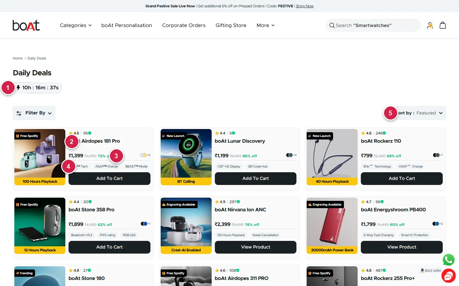Click verified badge next to 297 reviews

coord(238,202)
